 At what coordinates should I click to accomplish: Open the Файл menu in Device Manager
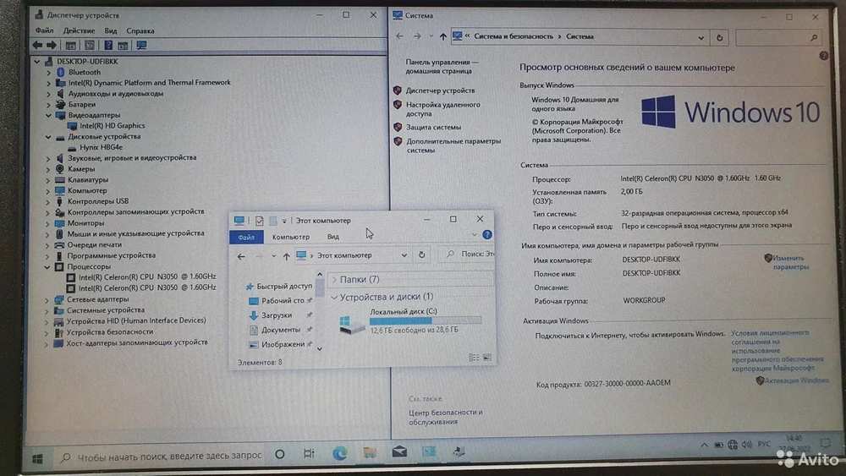[44, 30]
